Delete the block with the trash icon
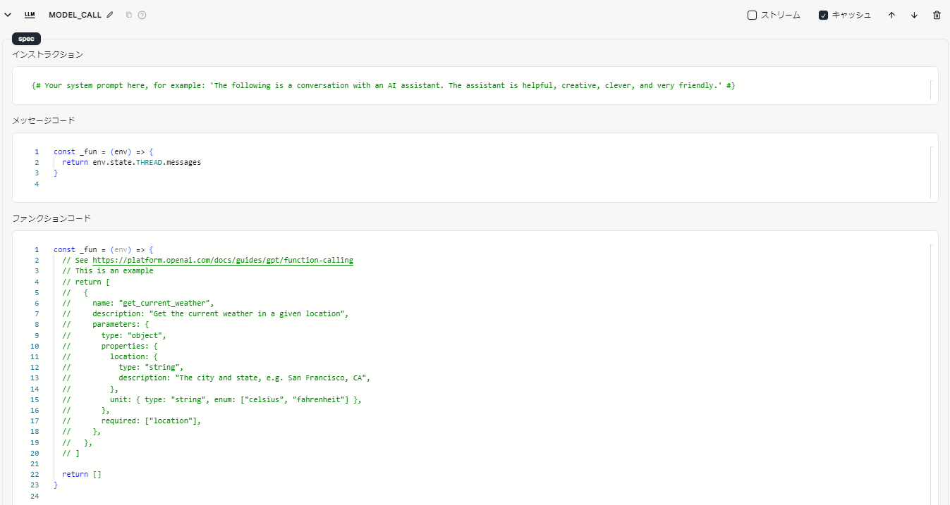The image size is (950, 505). pos(937,15)
